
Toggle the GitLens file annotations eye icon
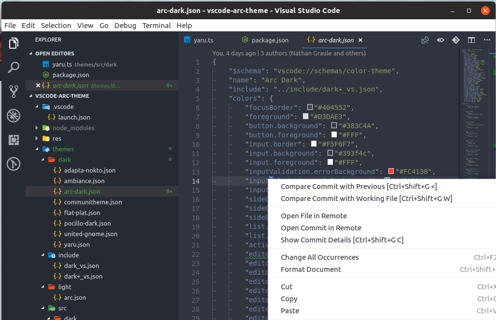440,40
